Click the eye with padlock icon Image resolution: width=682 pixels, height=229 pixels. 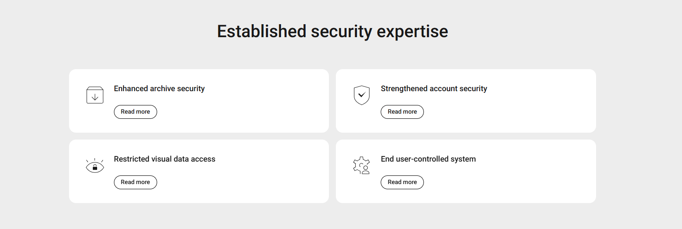[95, 166]
